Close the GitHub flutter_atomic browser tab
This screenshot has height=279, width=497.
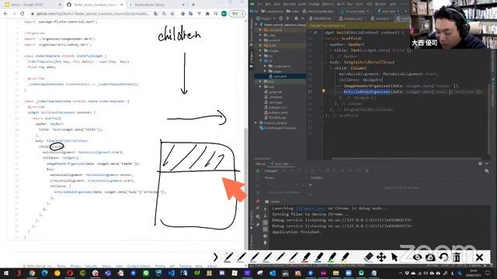click(122, 5)
